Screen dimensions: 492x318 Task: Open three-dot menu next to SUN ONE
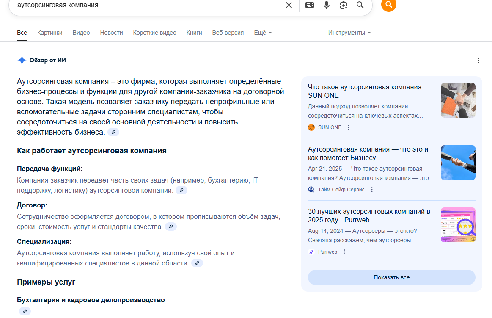coord(348,127)
